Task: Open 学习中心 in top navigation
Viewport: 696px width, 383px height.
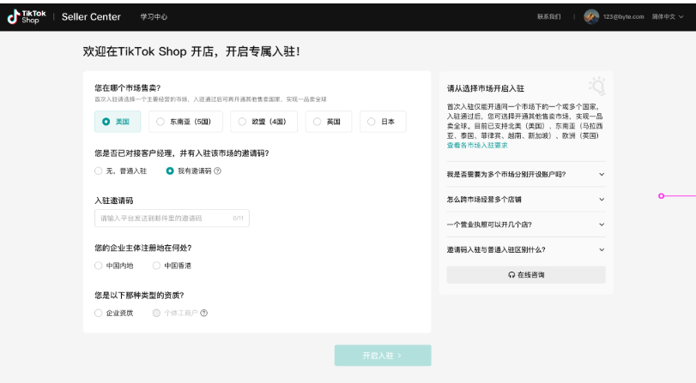Action: click(154, 17)
